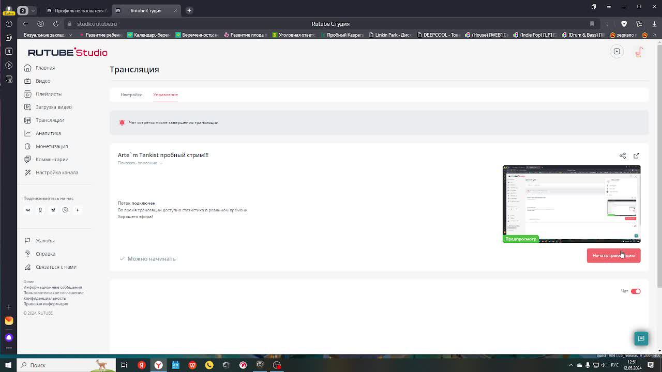Show more bookmarks chevron
The image size is (662, 372).
pyautogui.click(x=654, y=35)
